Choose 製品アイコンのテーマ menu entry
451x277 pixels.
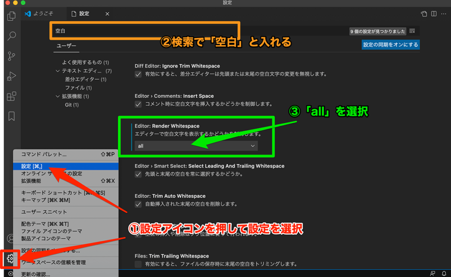[x=66, y=239]
